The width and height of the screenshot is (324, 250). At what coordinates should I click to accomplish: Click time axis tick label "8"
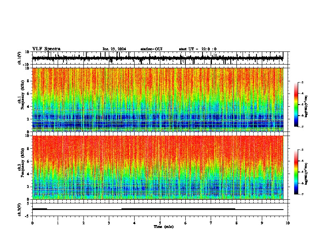point(236,223)
